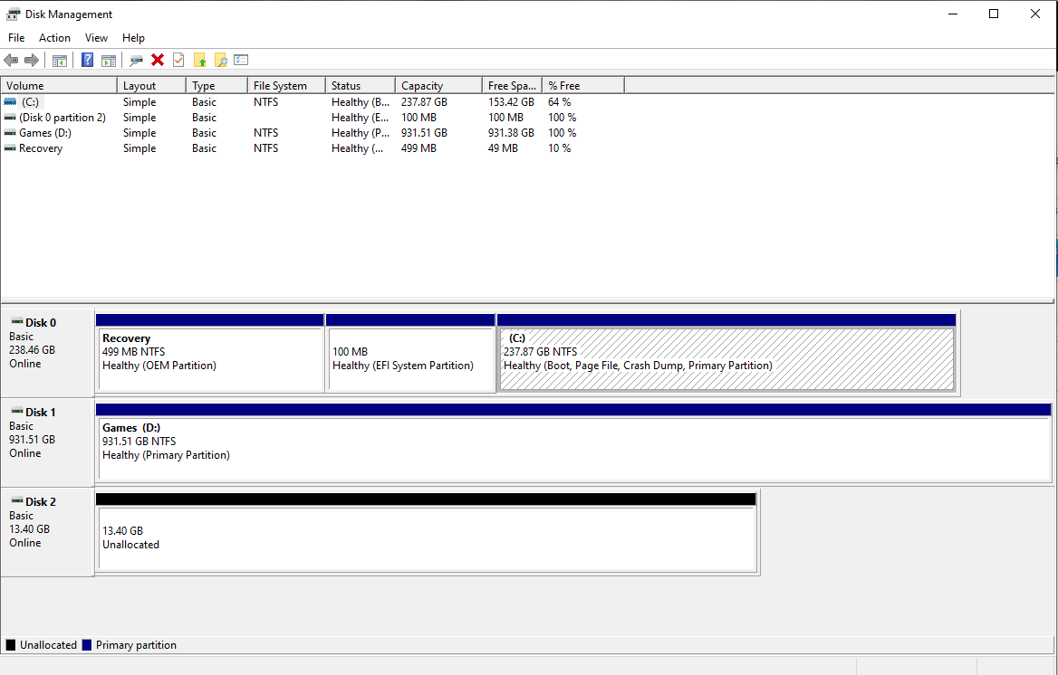Open the File menu
1058x675 pixels.
coord(16,38)
